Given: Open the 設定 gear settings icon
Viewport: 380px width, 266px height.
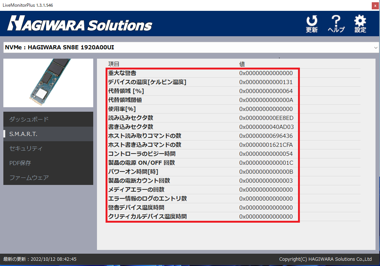Looking at the screenshot, I should (360, 24).
